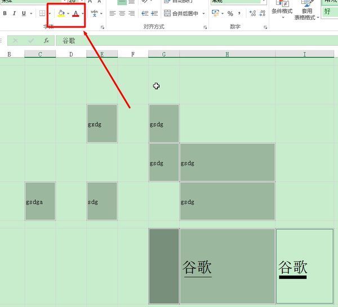Decrease decimal places
The image size is (338, 307).
tap(262, 14)
